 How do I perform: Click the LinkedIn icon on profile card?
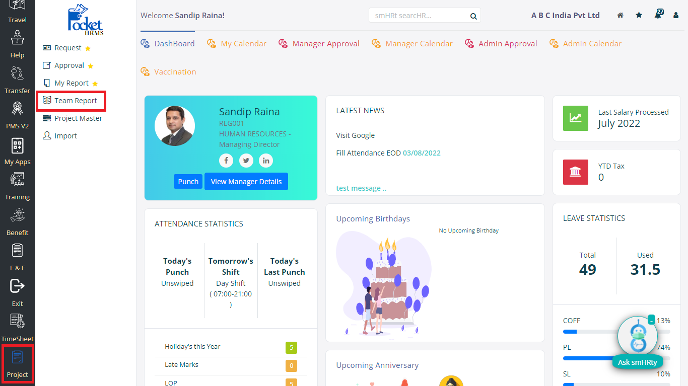point(266,161)
